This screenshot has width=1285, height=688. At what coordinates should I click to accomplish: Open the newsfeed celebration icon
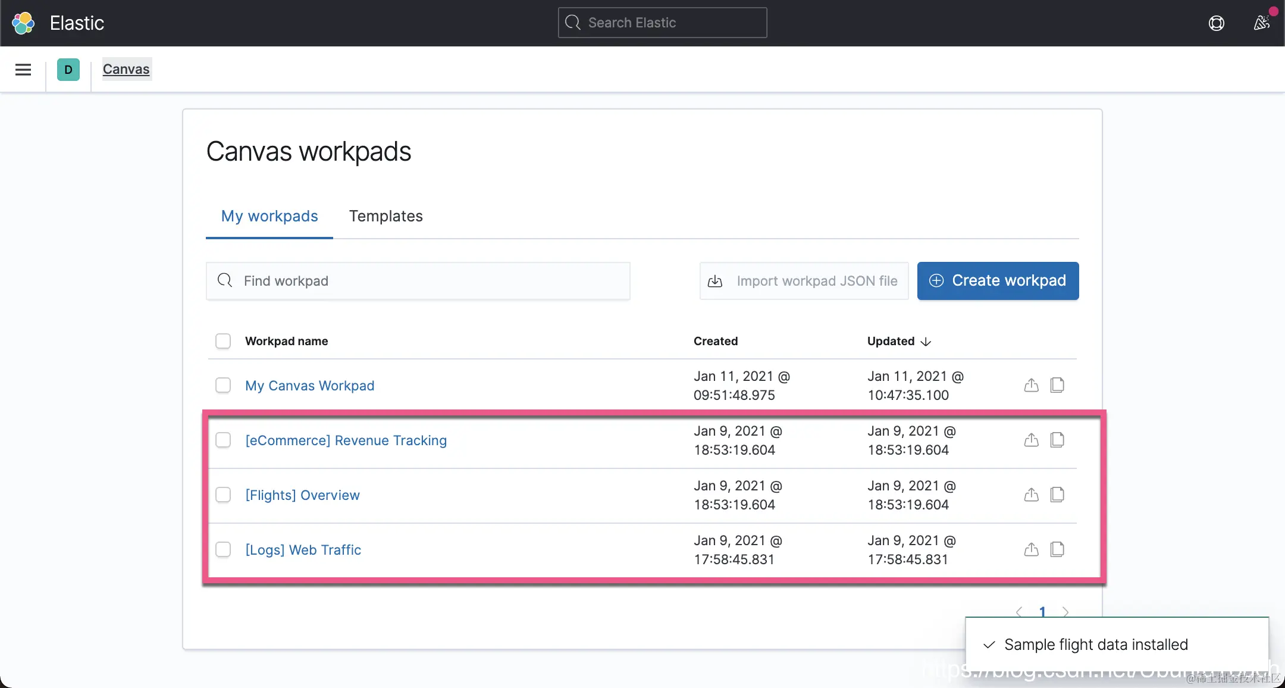[x=1261, y=23]
